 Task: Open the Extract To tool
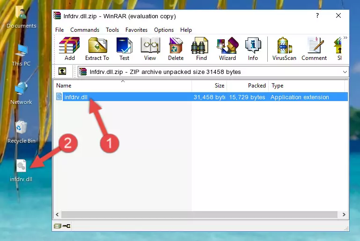(97, 49)
